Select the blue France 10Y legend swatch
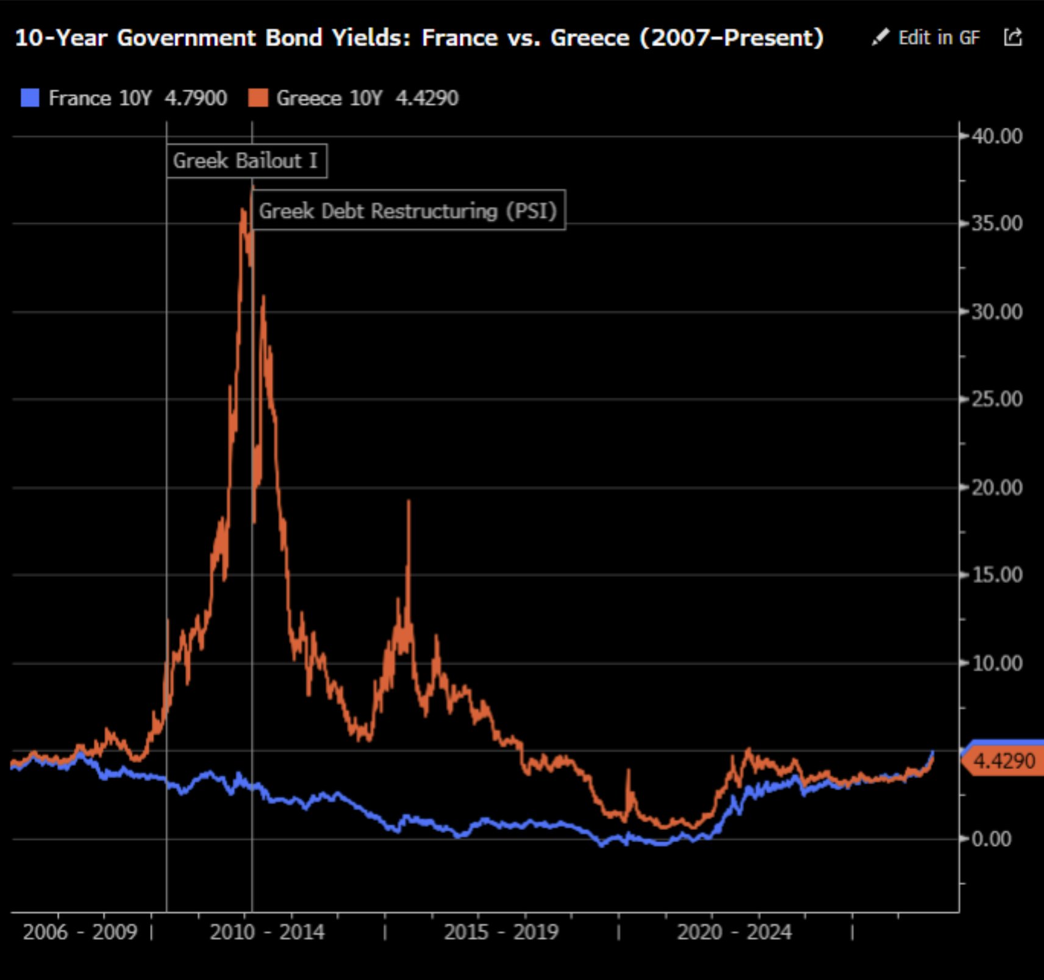 click(30, 98)
